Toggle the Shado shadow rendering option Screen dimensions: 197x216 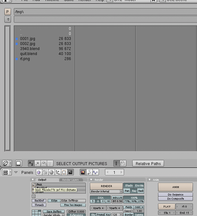point(129,186)
